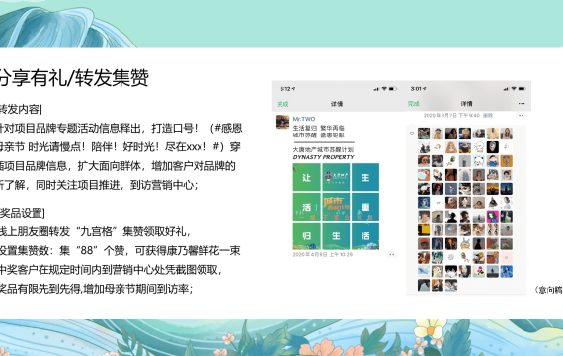Tap 详情 title in the 5:12 phone screenshot
Viewport: 563px width, 356px height.
coord(337,104)
